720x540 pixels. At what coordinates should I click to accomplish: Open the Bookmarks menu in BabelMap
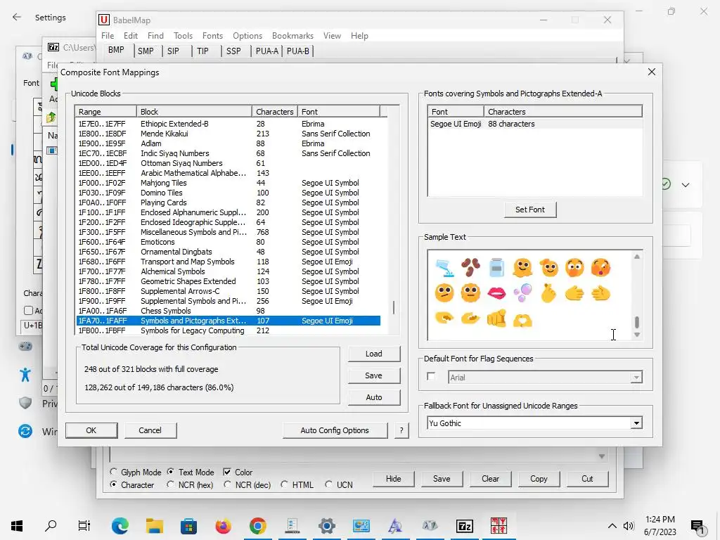click(292, 36)
